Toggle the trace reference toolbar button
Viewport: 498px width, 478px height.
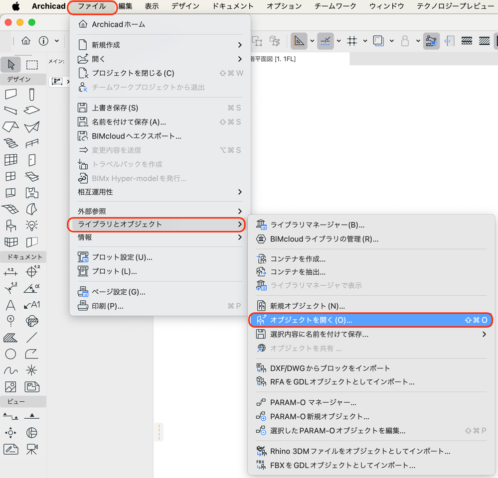(x=378, y=41)
